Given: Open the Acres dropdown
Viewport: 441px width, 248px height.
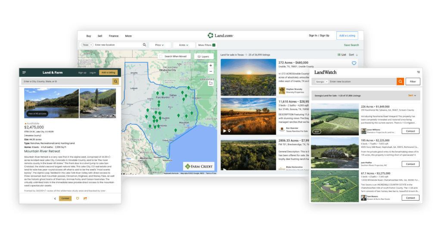Looking at the screenshot, I should click(183, 44).
